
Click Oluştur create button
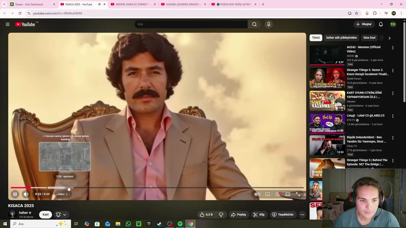364,24
